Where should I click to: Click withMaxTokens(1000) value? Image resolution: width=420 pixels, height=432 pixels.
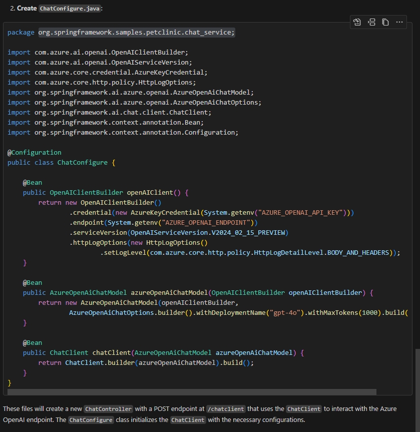click(344, 313)
